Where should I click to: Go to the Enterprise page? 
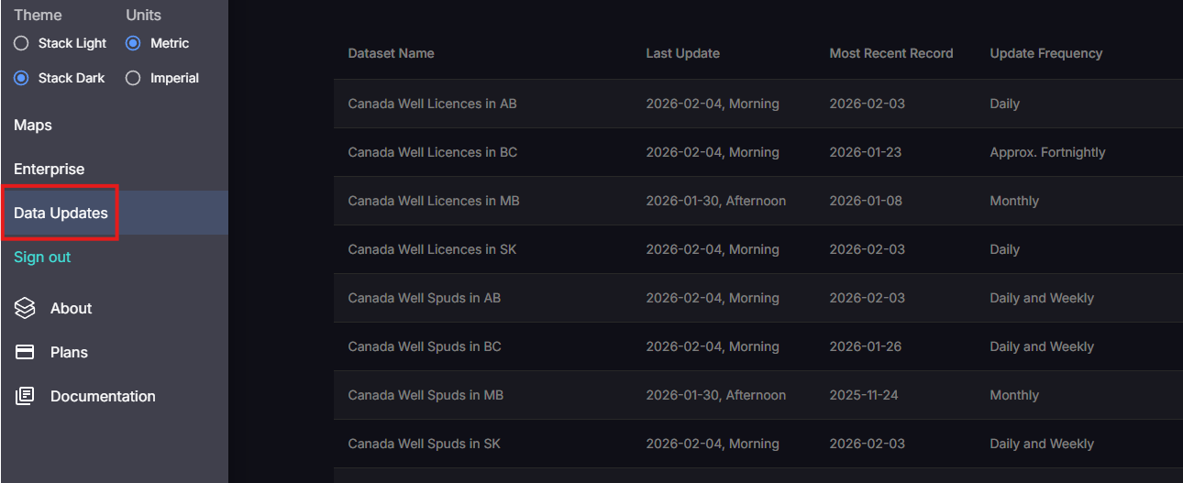click(49, 169)
